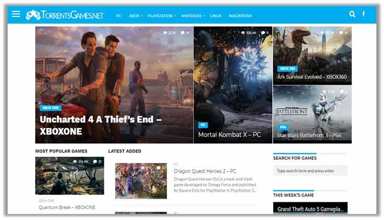Open Dragon Quest Heroes 2 – PC link
The image size is (384, 220).
pos(205,171)
